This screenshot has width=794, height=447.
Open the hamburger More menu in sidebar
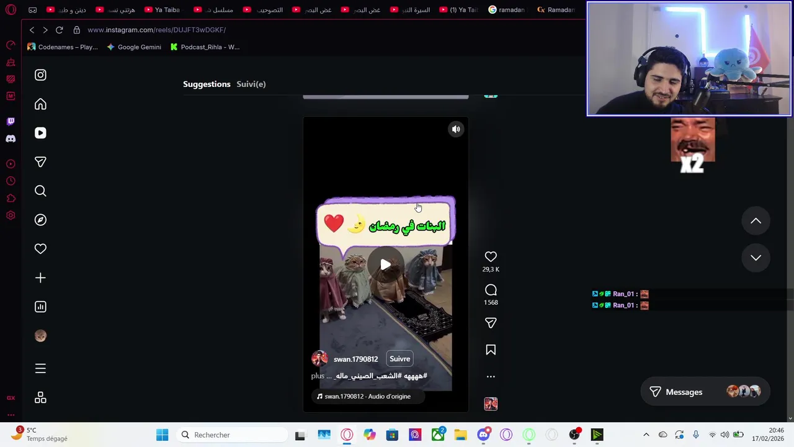click(40, 369)
